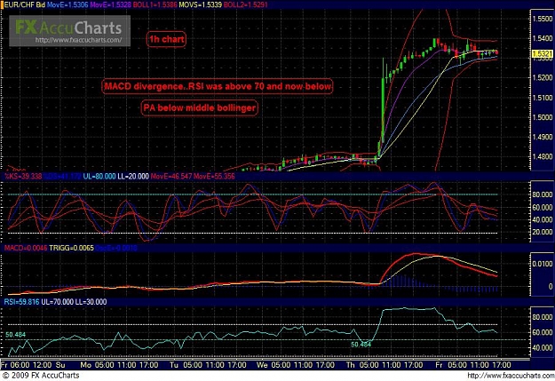Select the BOLL2=1.5291 legend entry

coord(246,5)
